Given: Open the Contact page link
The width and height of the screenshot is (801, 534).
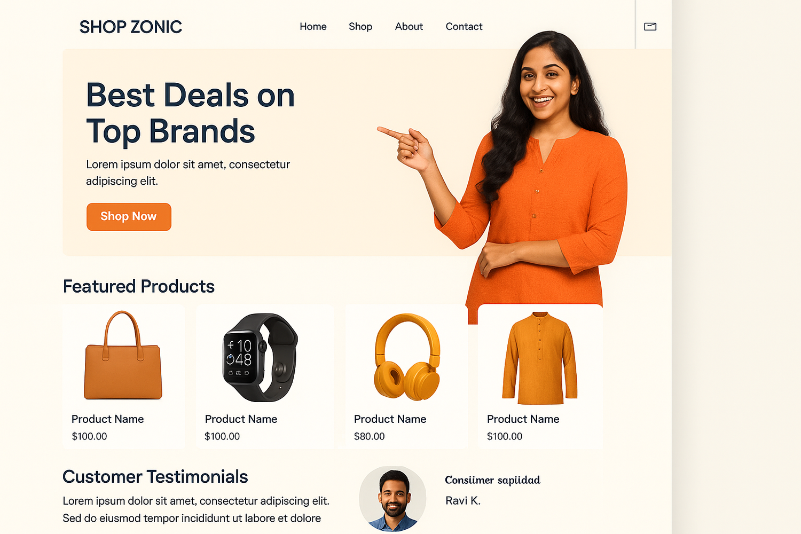Looking at the screenshot, I should pyautogui.click(x=464, y=27).
